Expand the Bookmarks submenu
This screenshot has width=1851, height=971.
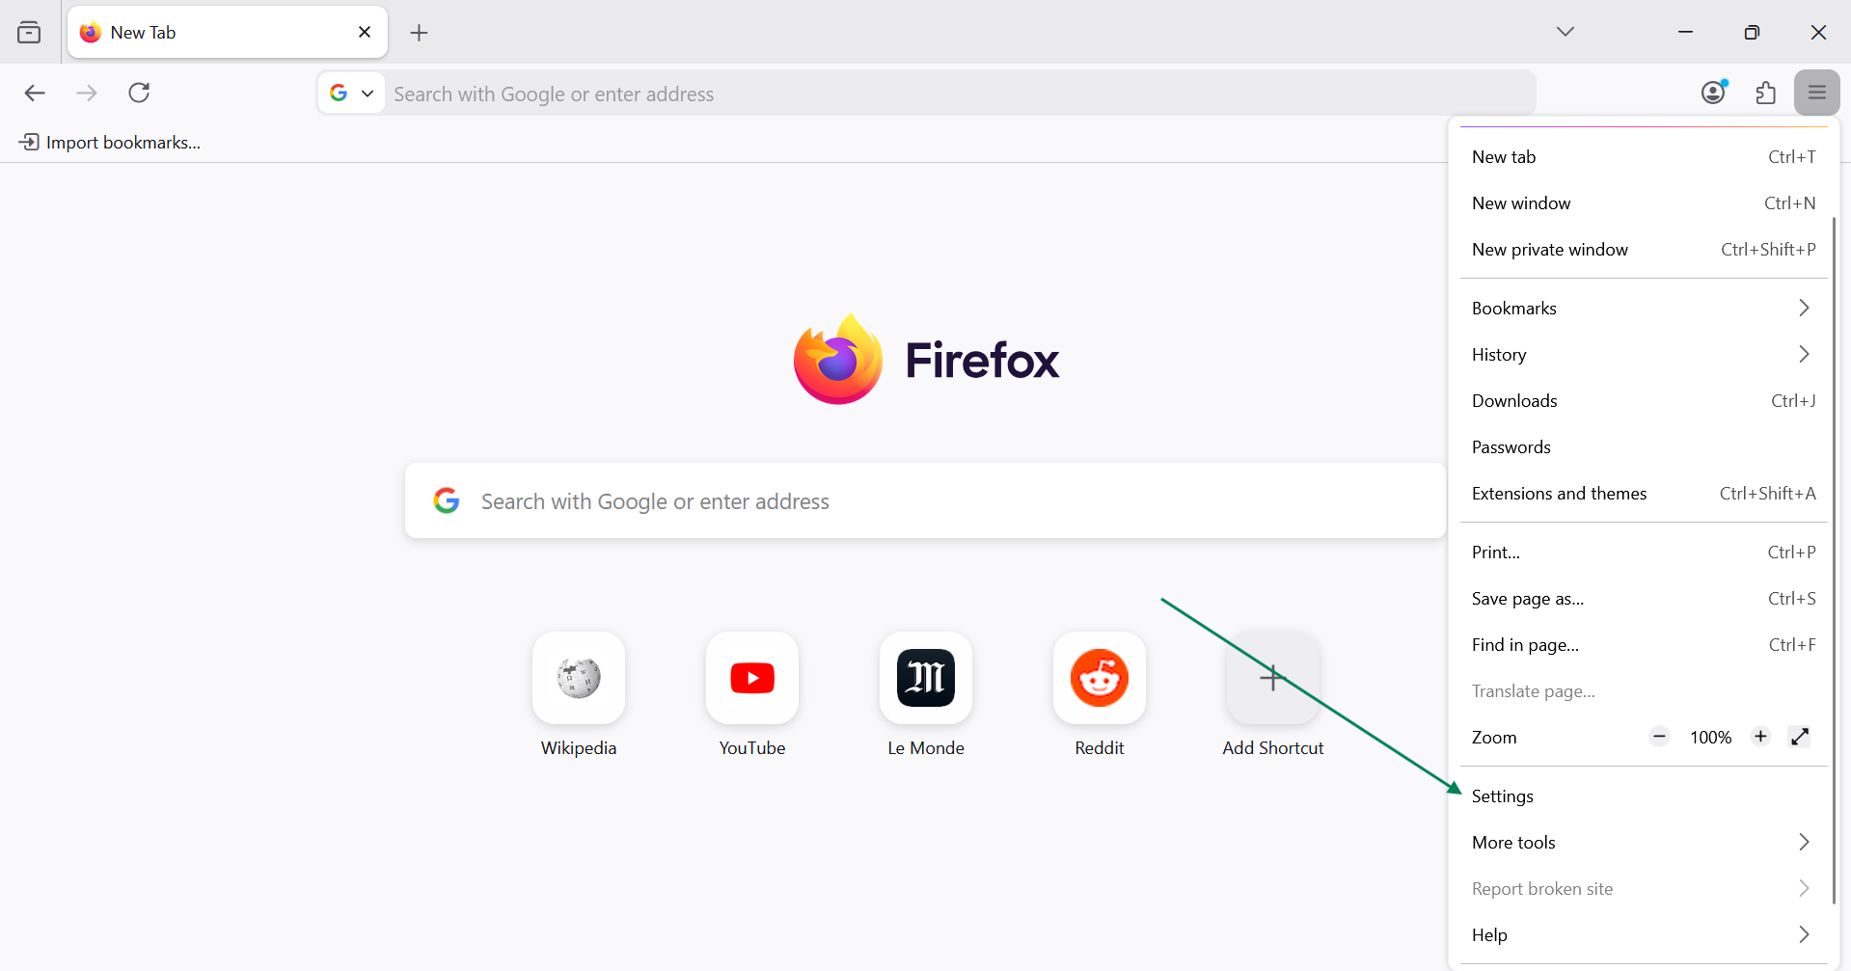click(1640, 309)
